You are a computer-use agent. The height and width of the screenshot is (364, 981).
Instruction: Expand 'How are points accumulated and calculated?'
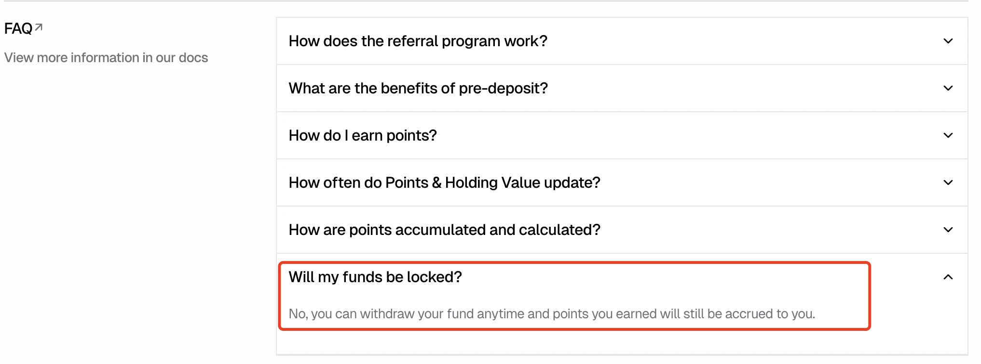point(444,230)
